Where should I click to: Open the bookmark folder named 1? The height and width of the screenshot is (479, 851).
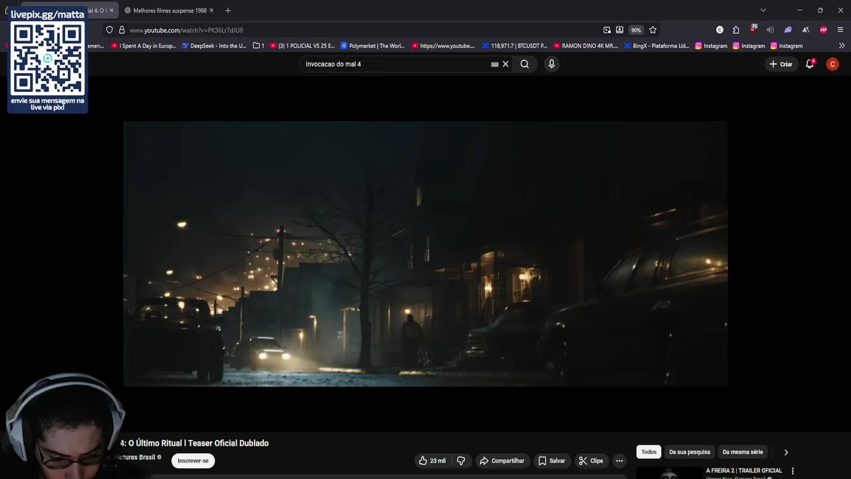click(x=259, y=46)
